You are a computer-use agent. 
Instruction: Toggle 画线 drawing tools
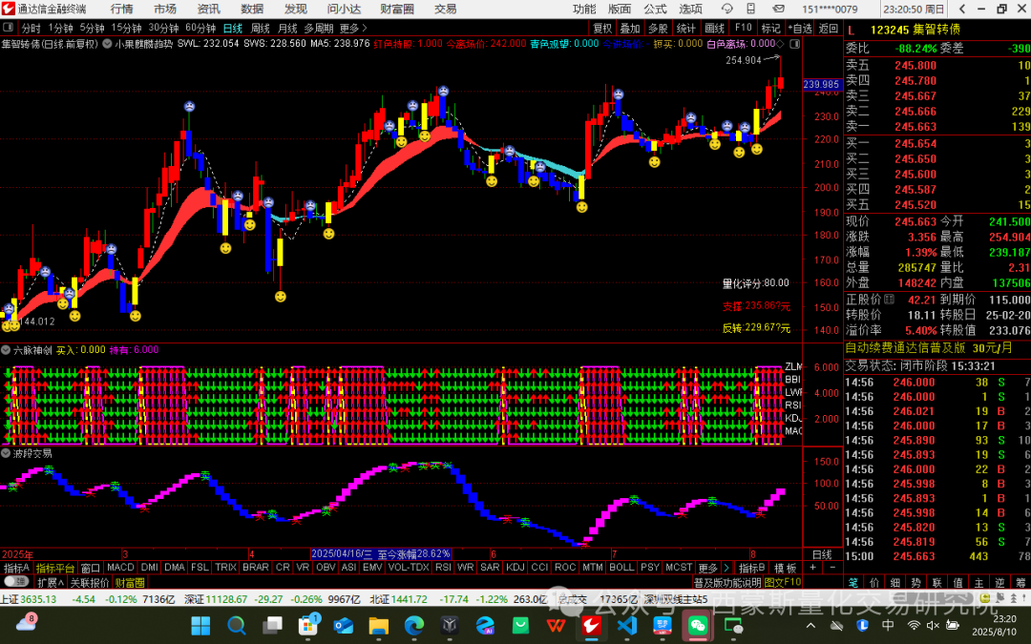click(715, 29)
